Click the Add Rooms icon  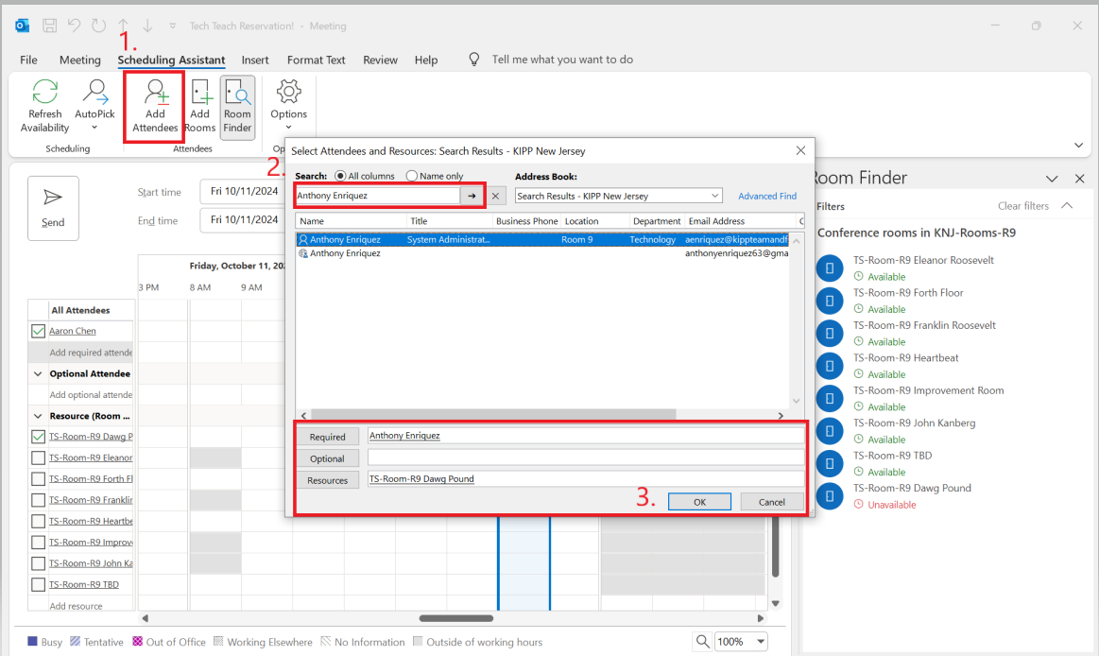tap(199, 93)
